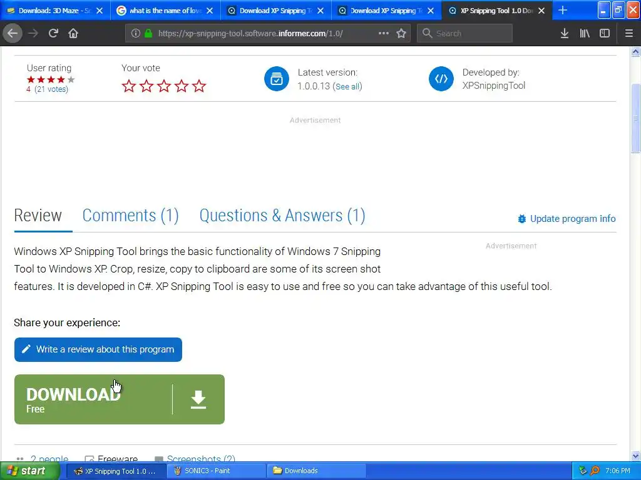Open the '2 people' link

(x=49, y=458)
